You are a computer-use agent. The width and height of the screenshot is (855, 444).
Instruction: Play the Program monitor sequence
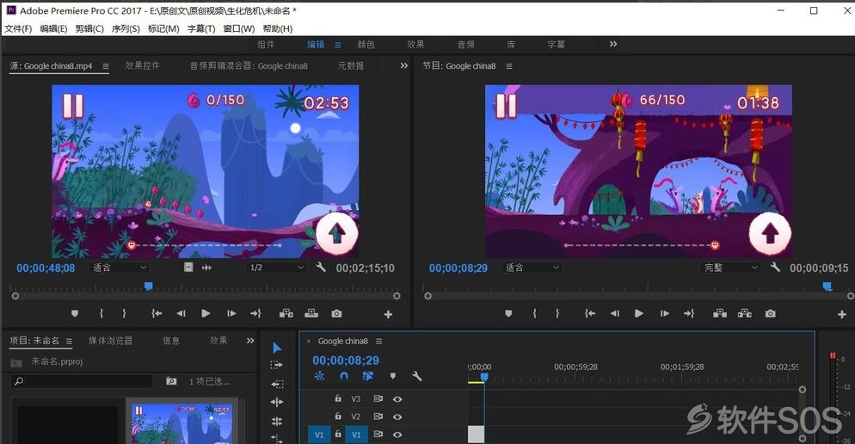(638, 313)
